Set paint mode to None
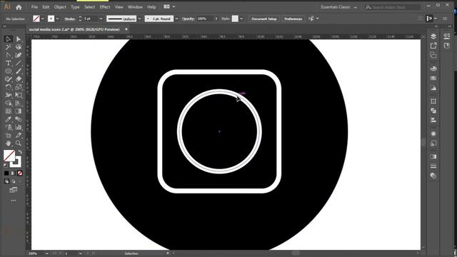 point(20,173)
